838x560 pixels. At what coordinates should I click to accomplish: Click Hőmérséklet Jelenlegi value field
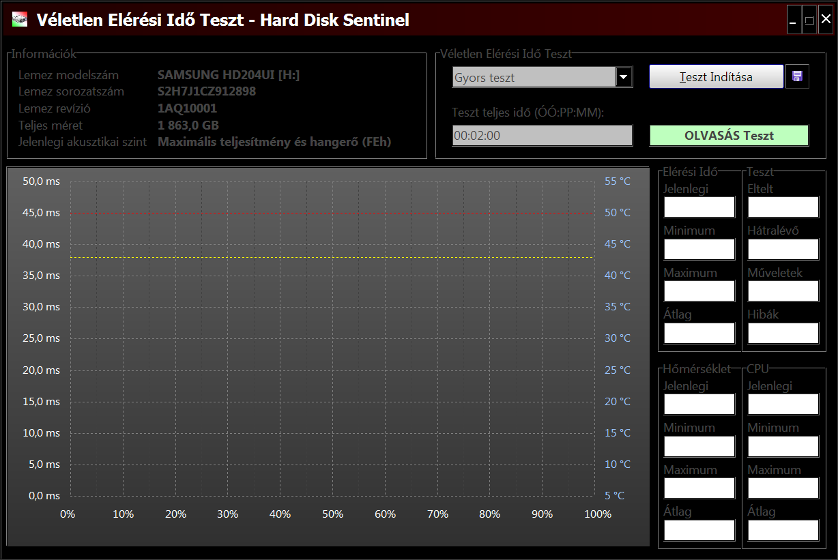pos(699,404)
